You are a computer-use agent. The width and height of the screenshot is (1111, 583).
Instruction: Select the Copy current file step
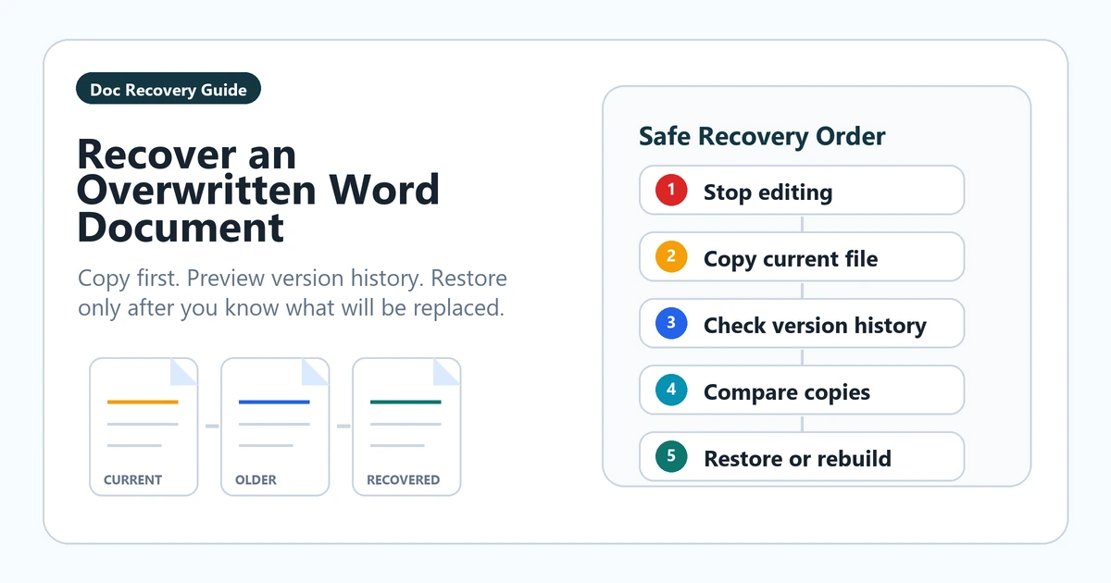[802, 258]
